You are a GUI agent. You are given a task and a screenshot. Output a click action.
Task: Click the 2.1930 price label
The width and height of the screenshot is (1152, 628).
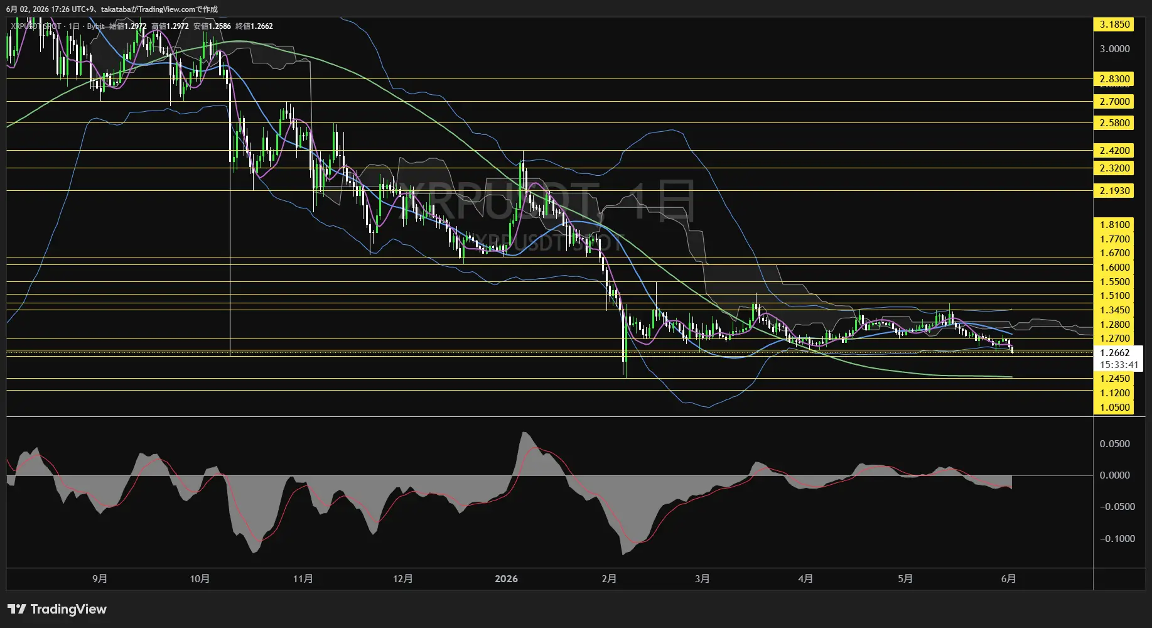coord(1114,191)
